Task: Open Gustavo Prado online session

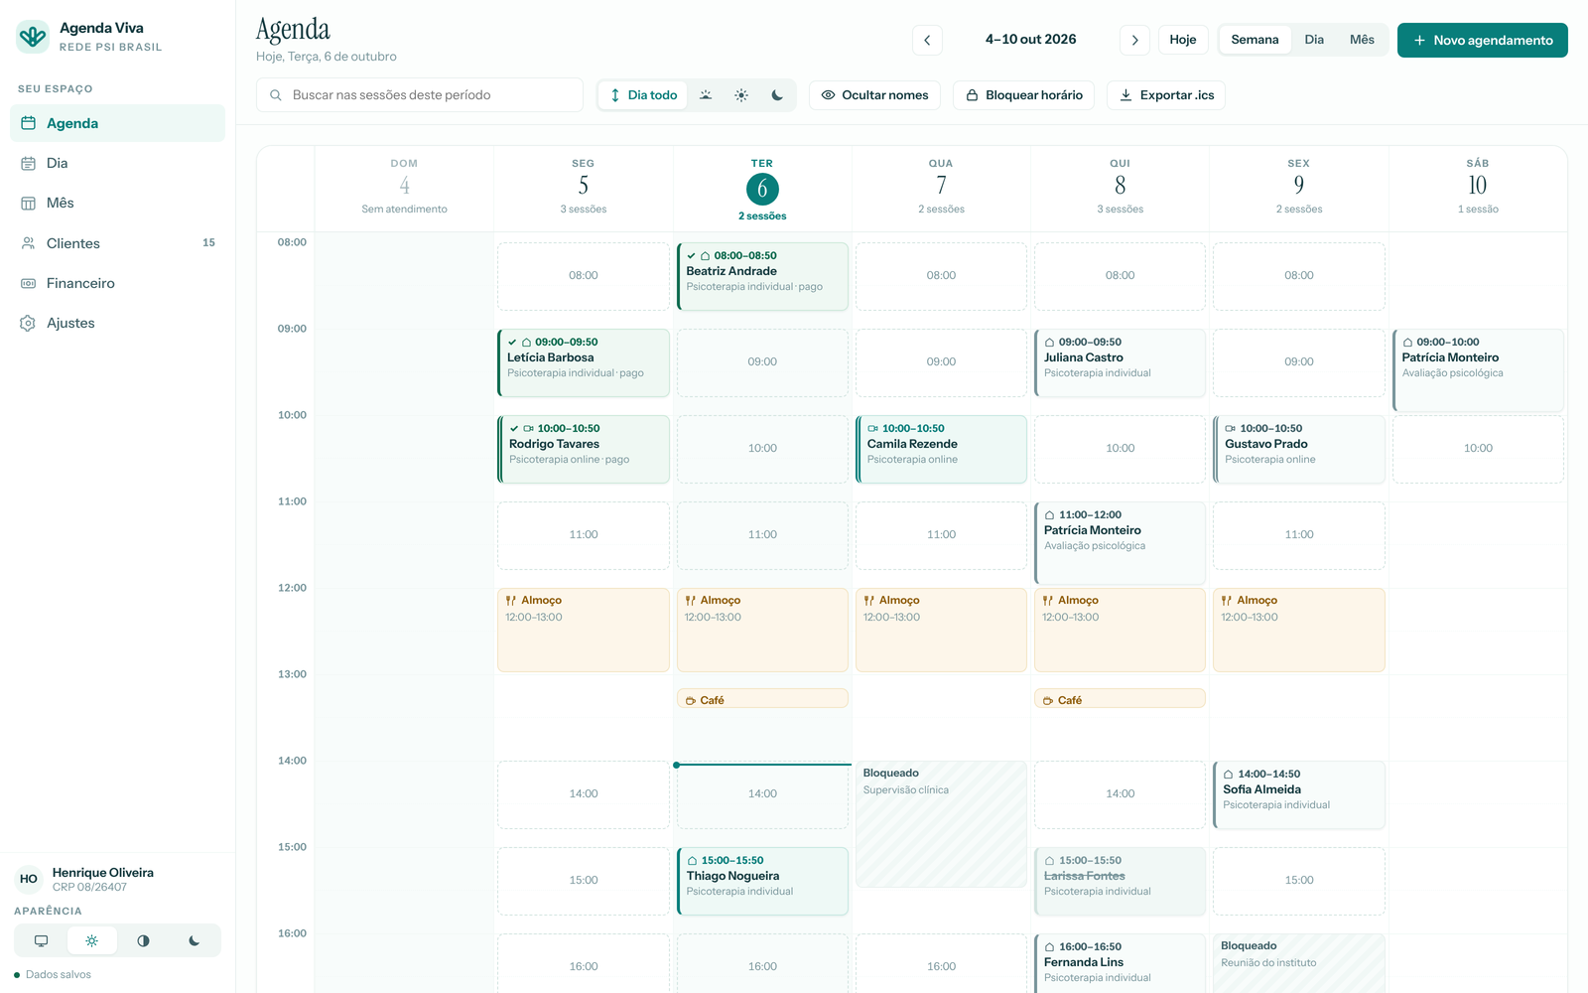Action: point(1299,449)
